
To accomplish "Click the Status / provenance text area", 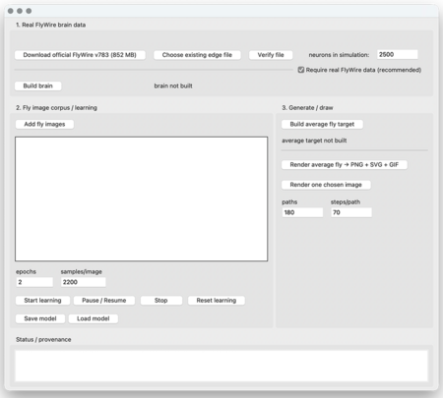I will coord(221,366).
